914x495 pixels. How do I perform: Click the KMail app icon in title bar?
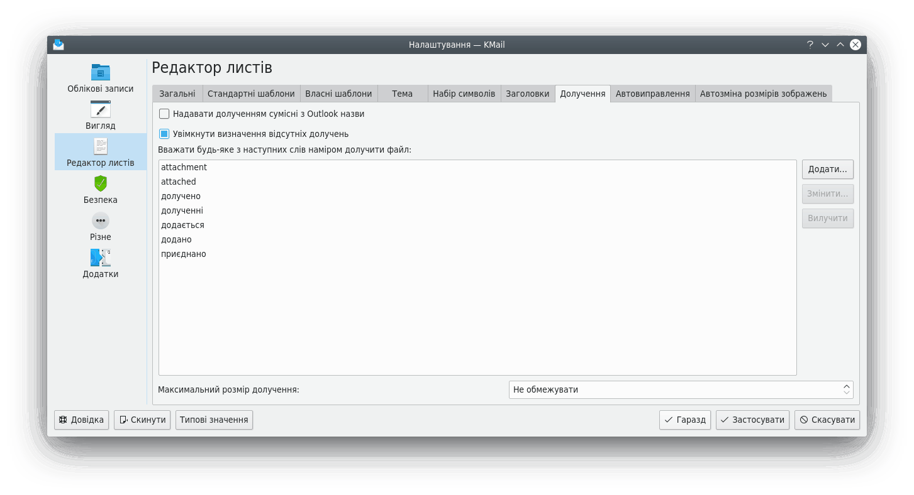tap(59, 45)
